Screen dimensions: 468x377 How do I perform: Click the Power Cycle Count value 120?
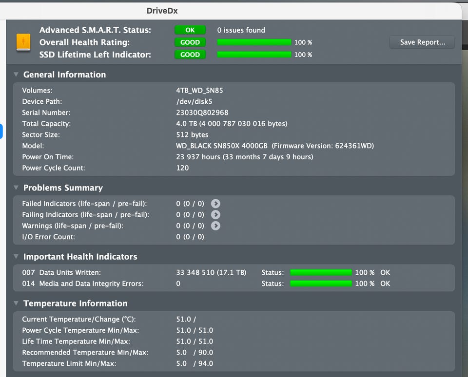(182, 168)
